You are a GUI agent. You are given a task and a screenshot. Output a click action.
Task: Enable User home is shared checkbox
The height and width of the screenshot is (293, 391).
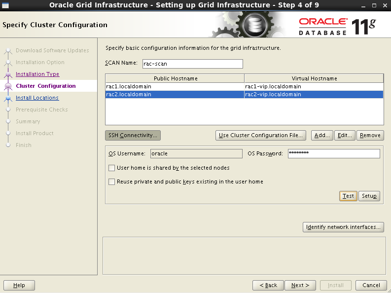[112, 168]
